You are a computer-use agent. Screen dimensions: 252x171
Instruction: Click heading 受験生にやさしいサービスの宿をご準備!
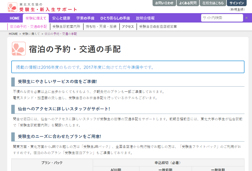coord(57,82)
